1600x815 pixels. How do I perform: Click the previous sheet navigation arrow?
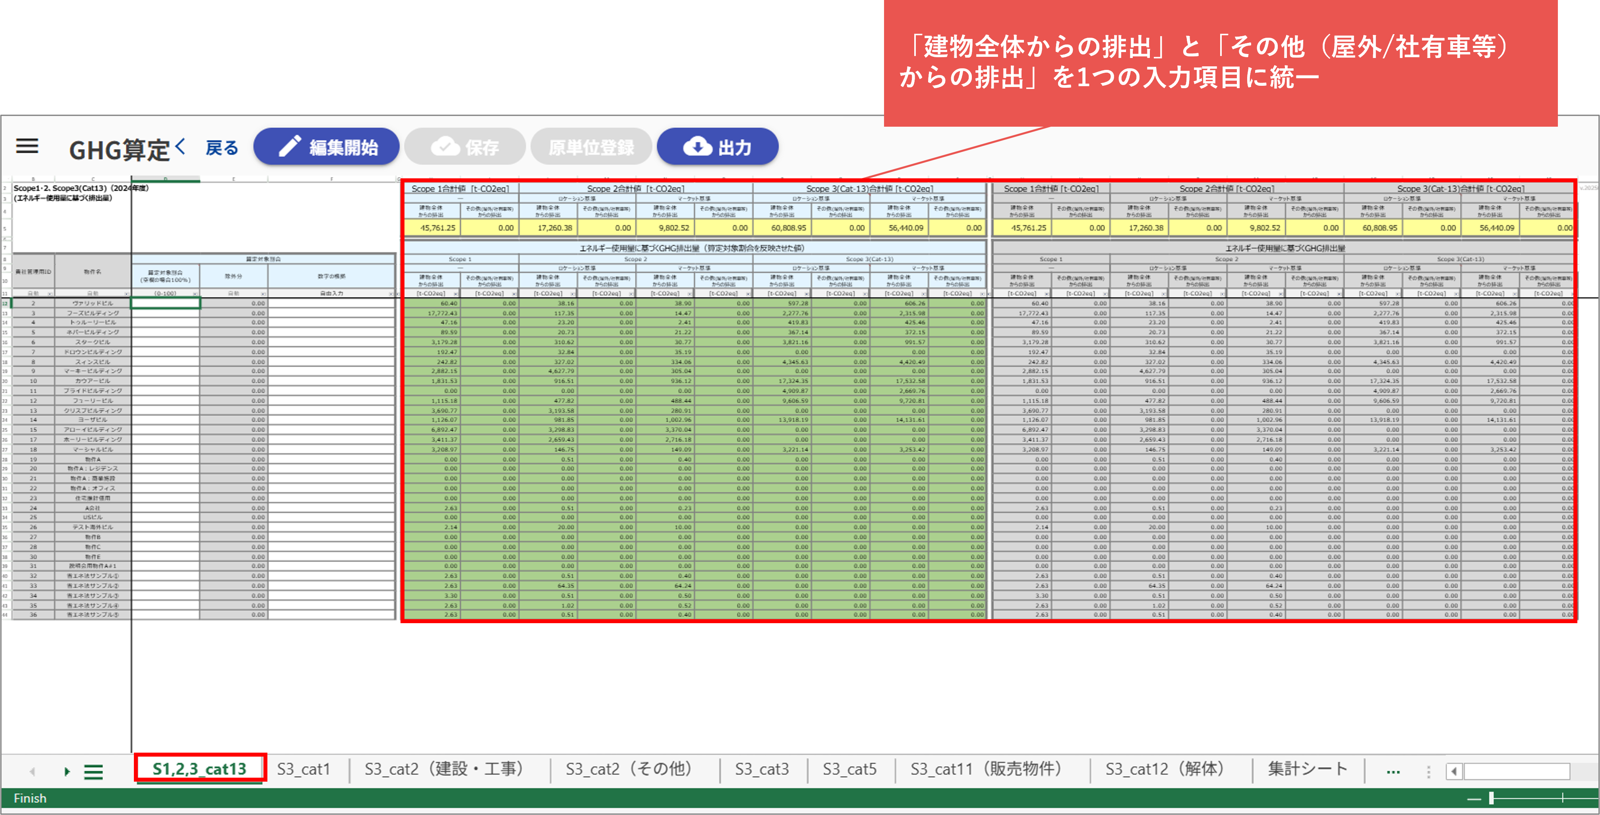32,772
